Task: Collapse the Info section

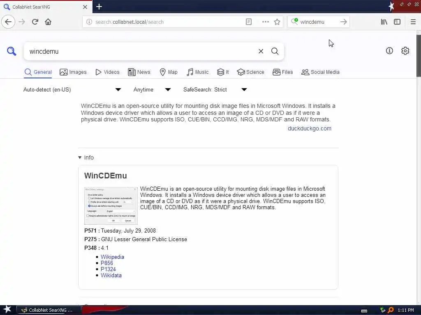Action: pyautogui.click(x=86, y=157)
